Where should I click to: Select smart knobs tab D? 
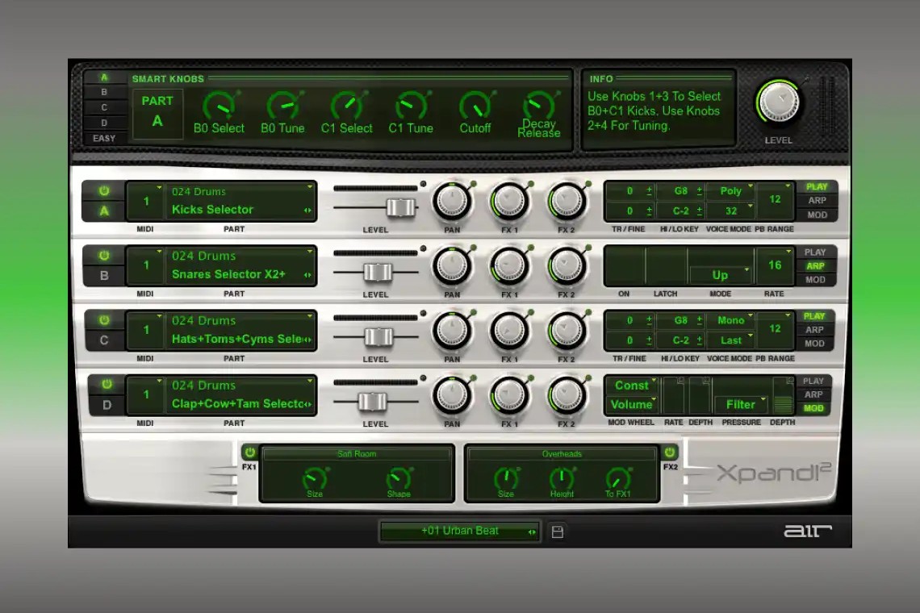pos(104,123)
